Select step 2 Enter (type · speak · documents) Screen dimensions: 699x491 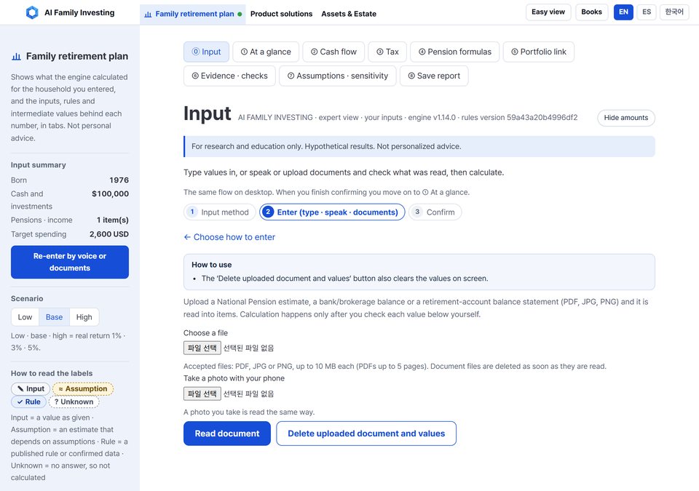332,212
